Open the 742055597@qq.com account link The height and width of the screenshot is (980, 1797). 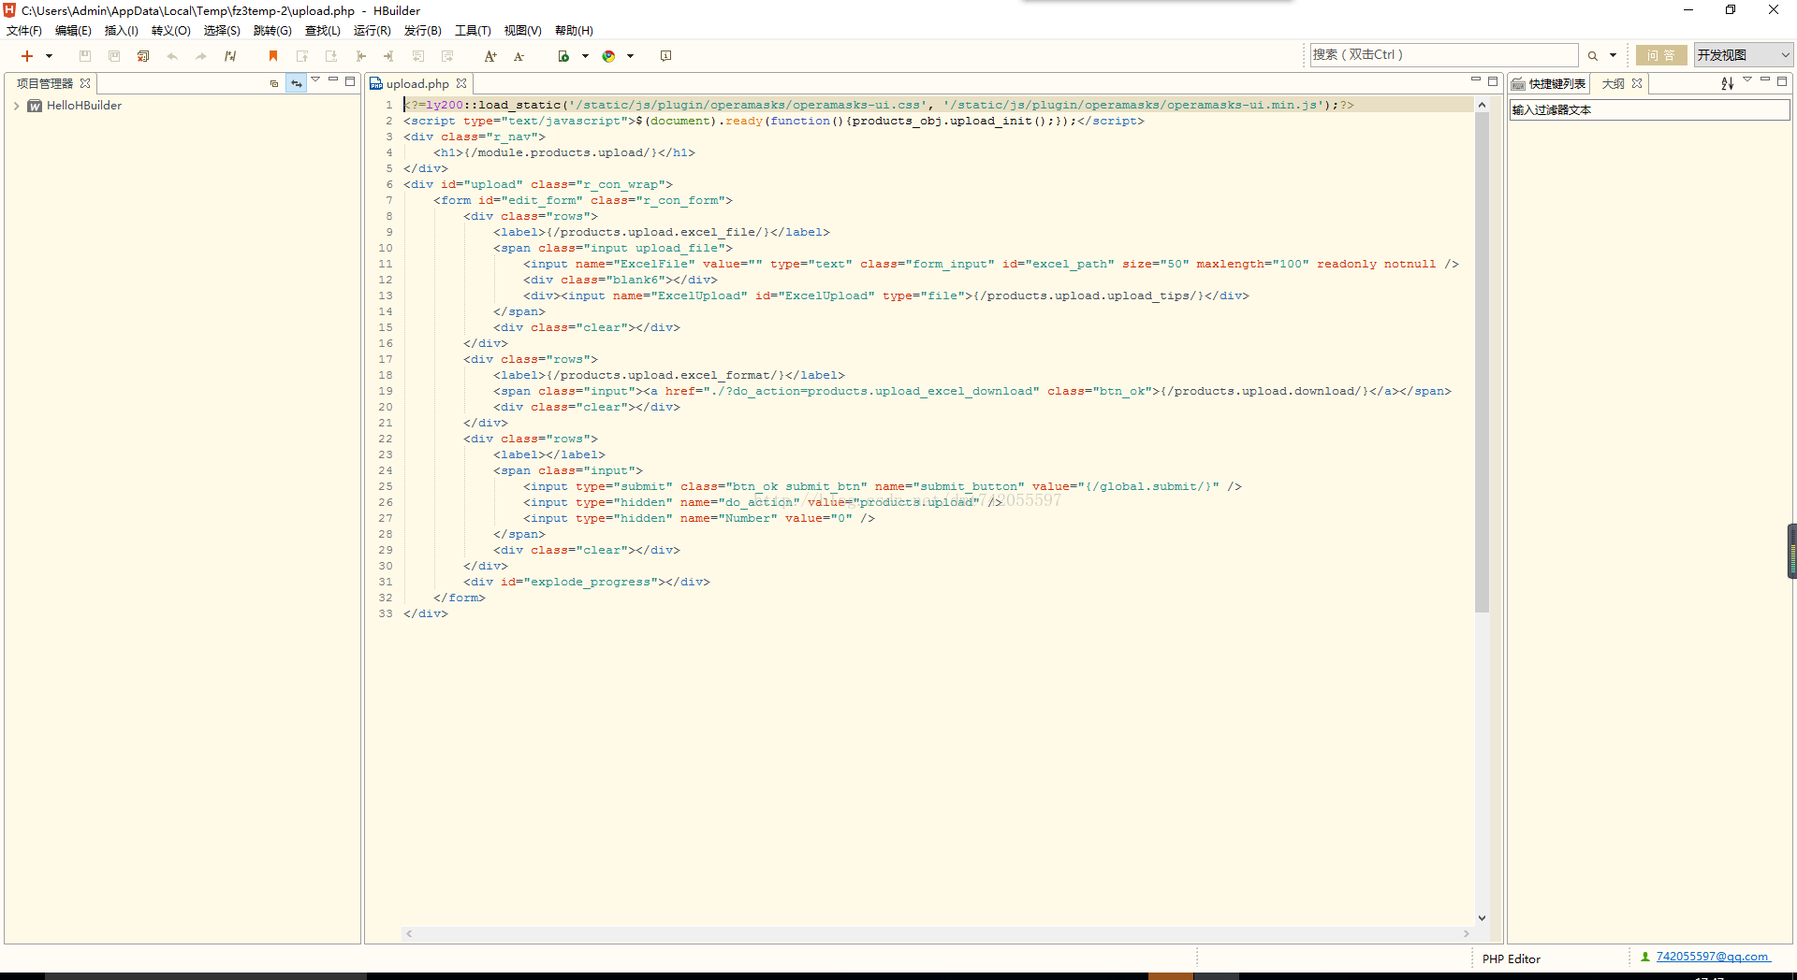click(1713, 957)
